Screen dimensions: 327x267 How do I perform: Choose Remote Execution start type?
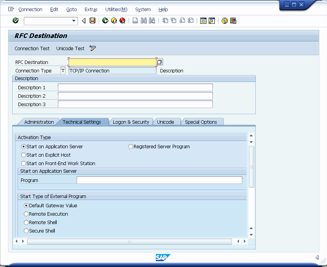coord(26,214)
